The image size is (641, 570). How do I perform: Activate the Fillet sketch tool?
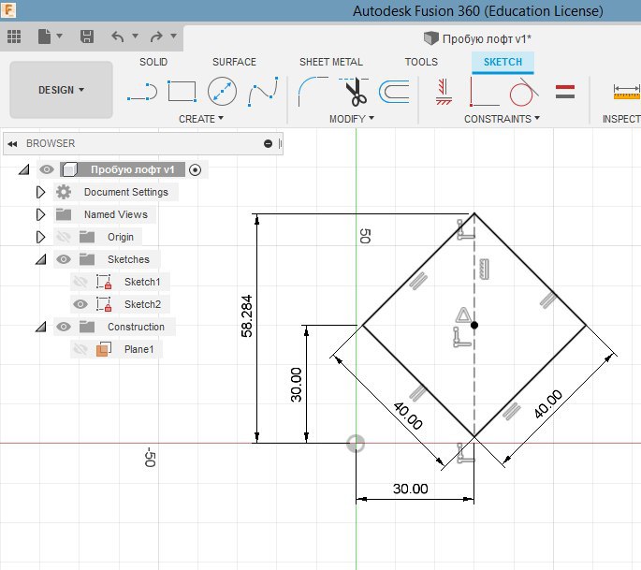(x=312, y=92)
